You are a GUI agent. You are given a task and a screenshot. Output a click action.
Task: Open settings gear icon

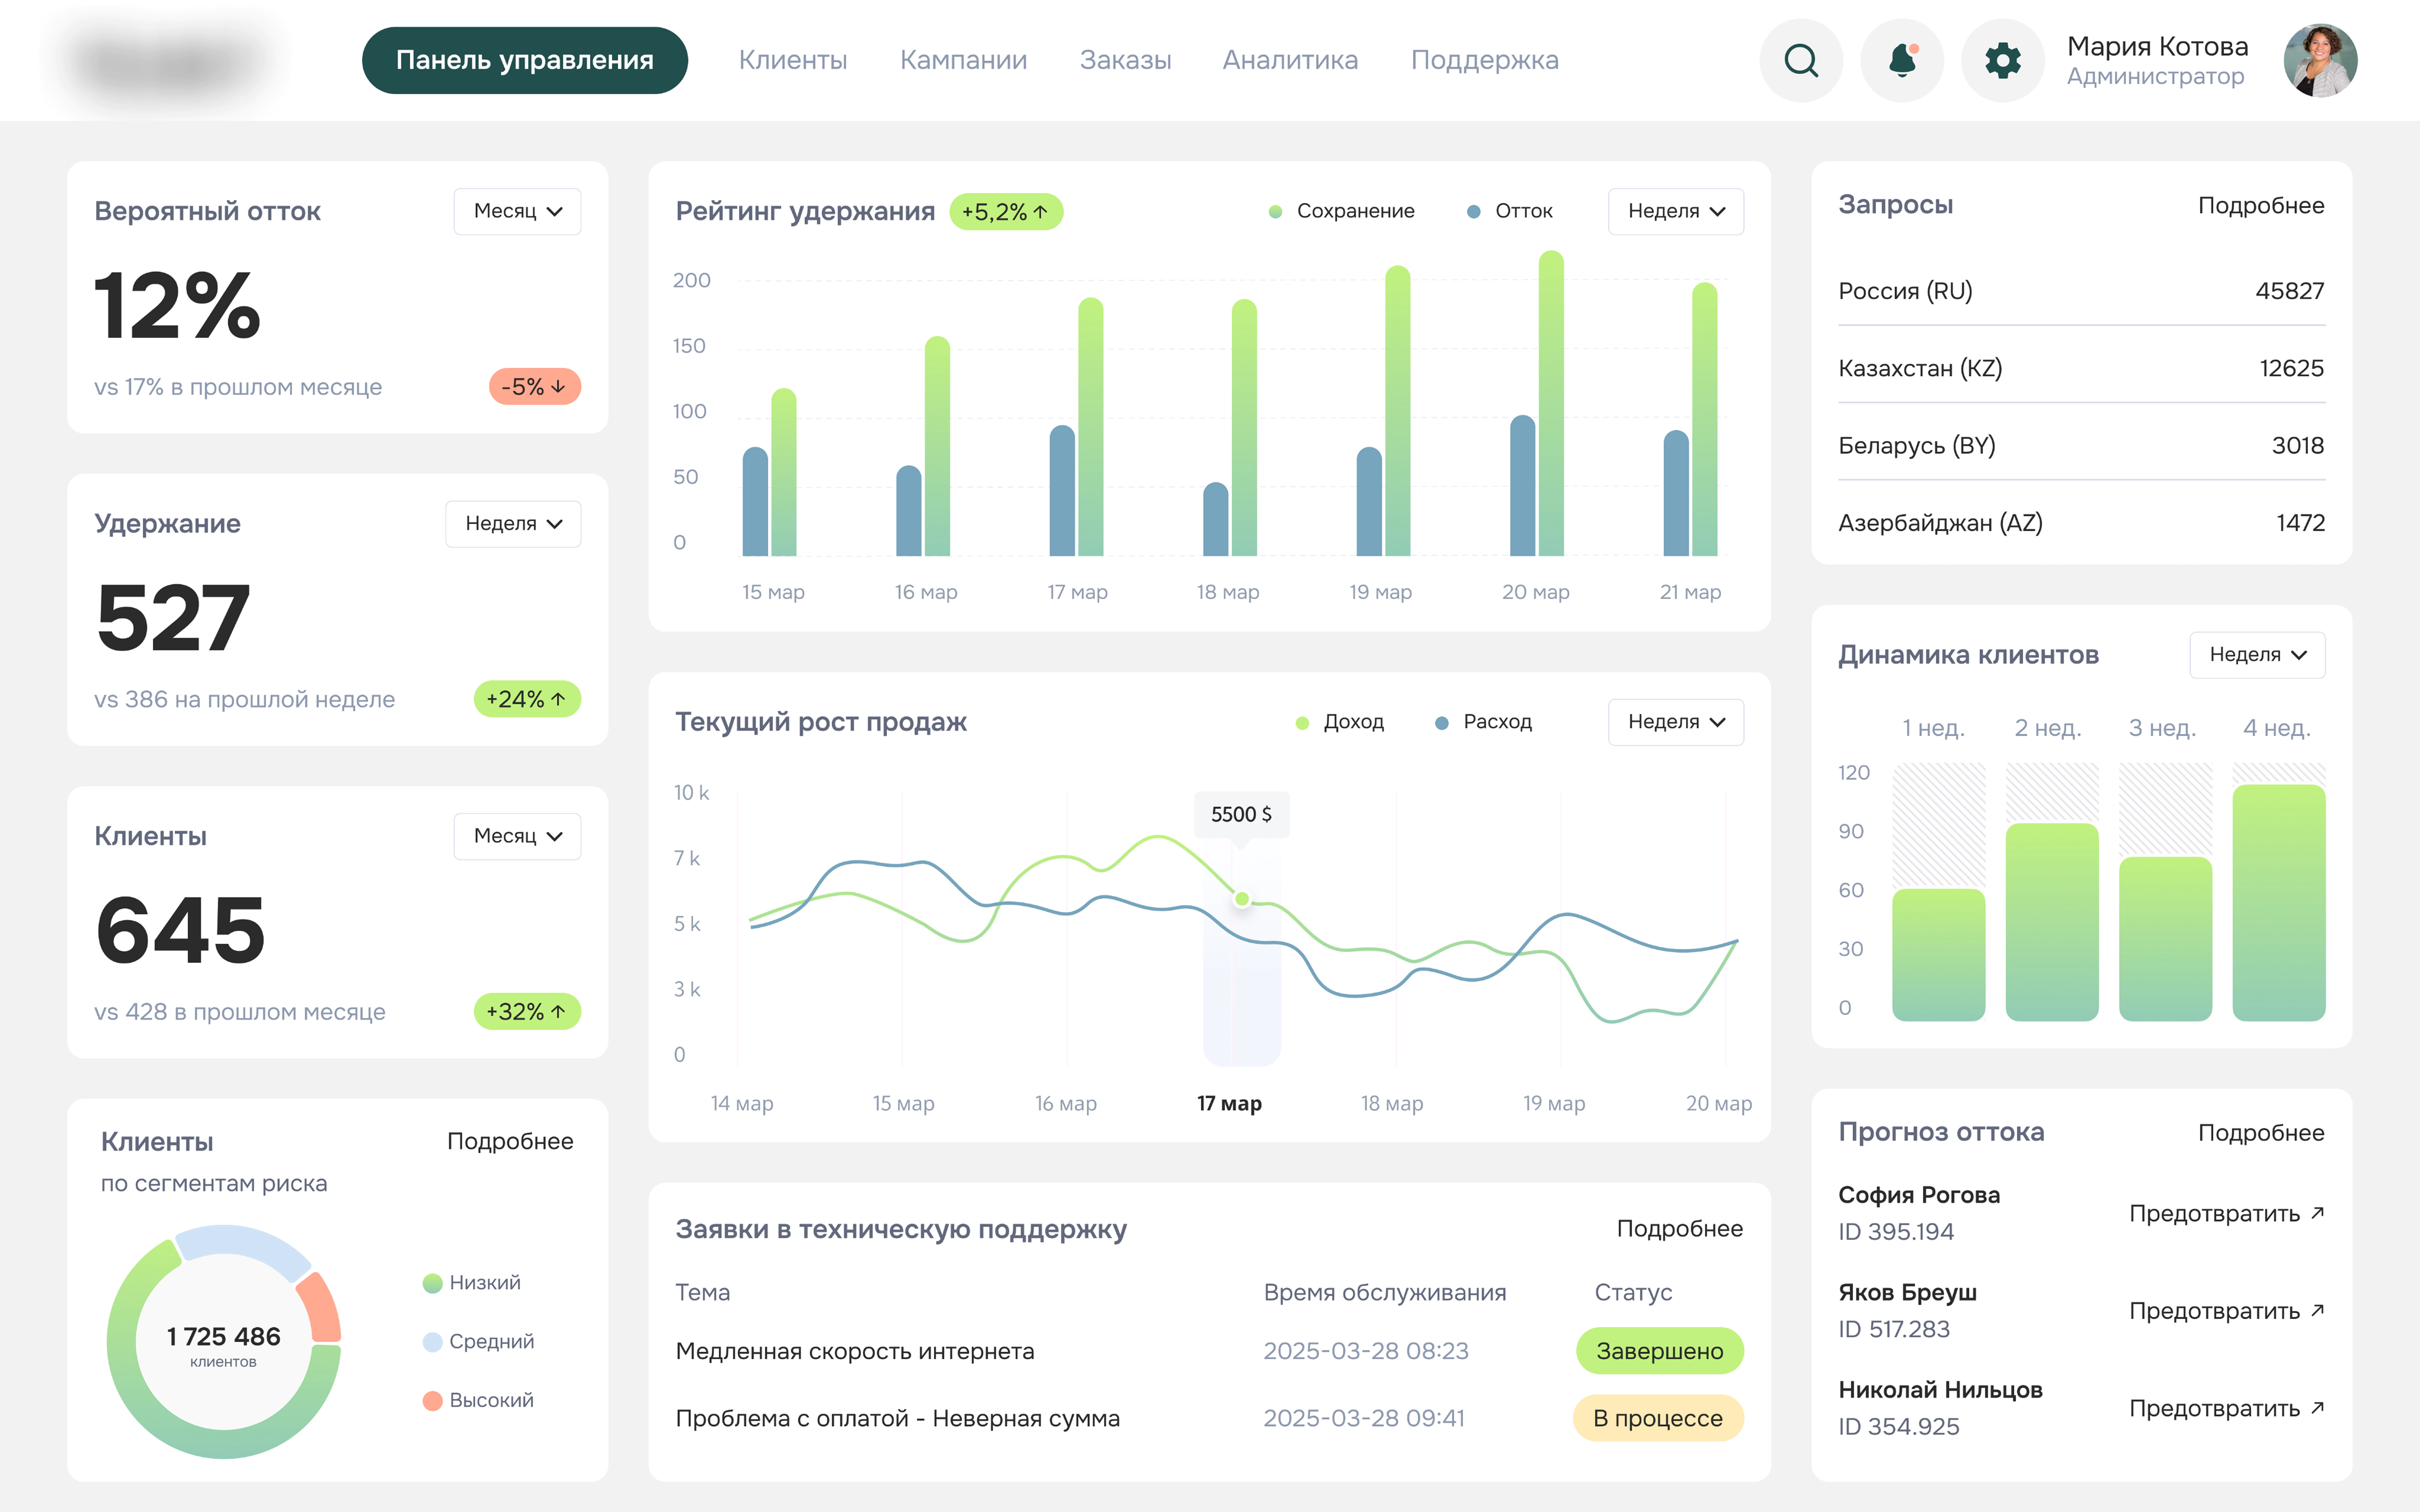click(2002, 61)
